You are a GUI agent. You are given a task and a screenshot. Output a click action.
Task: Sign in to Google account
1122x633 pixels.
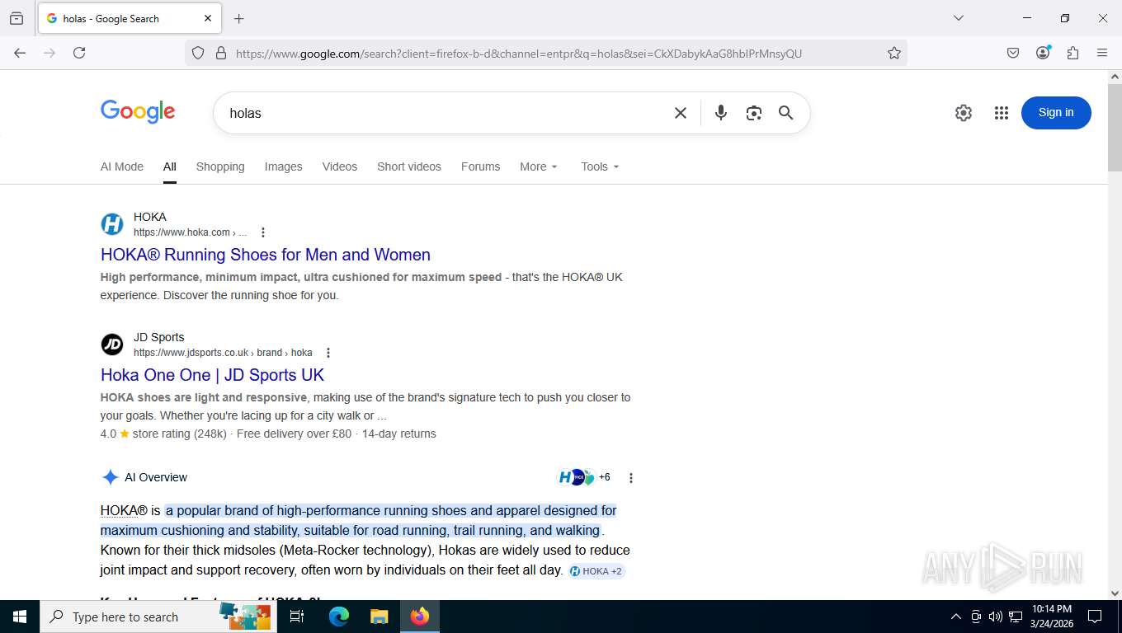[x=1056, y=113]
